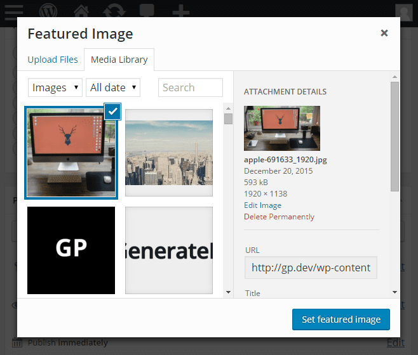This screenshot has width=418, height=355.
Task: Open the site home icon
Action: click(81, 11)
